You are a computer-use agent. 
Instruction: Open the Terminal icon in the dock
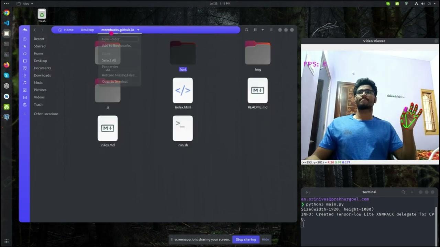6,44
